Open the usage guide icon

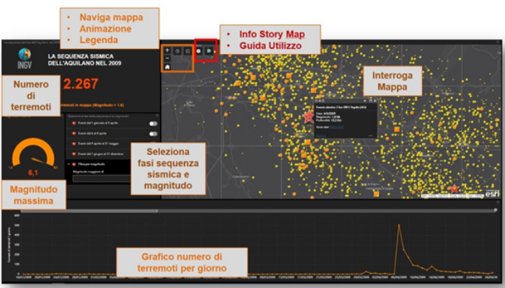(x=210, y=51)
